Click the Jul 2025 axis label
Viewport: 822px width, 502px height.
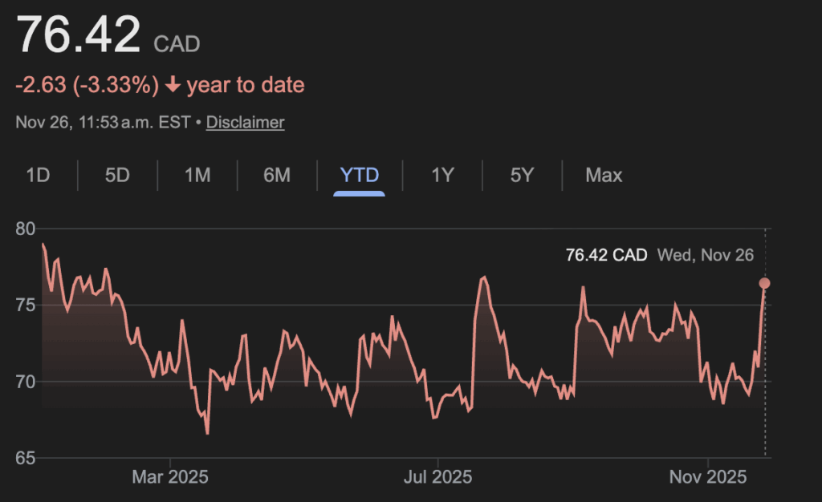438,478
